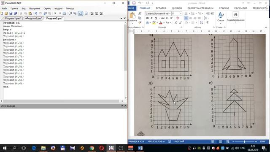Toggle bold Ж formatting in Word
The width and height of the screenshot is (270, 152).
(147, 18)
